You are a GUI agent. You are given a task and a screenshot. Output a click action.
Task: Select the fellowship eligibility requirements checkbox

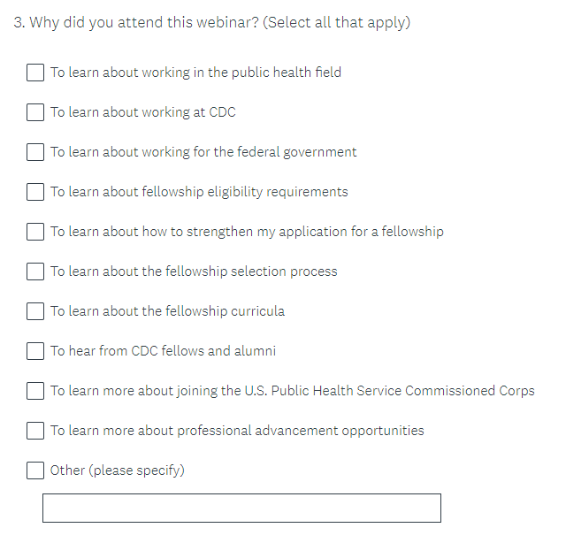(35, 192)
